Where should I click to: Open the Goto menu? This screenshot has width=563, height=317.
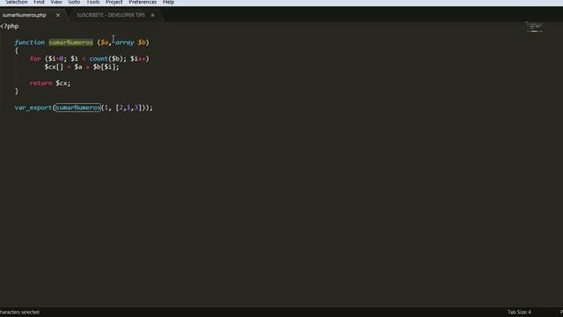click(x=74, y=2)
